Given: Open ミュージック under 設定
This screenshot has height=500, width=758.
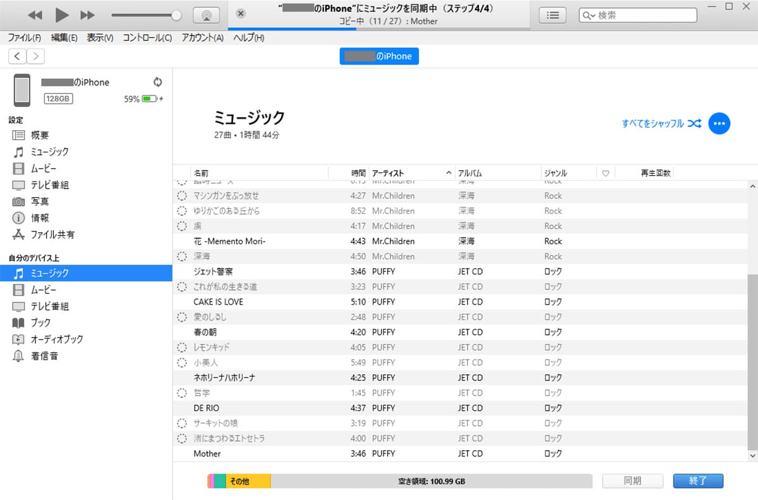Looking at the screenshot, I should click(x=49, y=152).
